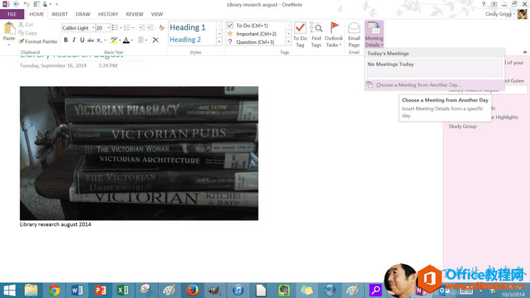Click the Undo arrow in the quick access toolbar
Image resolution: width=530 pixels, height=298 pixels.
click(x=26, y=4)
